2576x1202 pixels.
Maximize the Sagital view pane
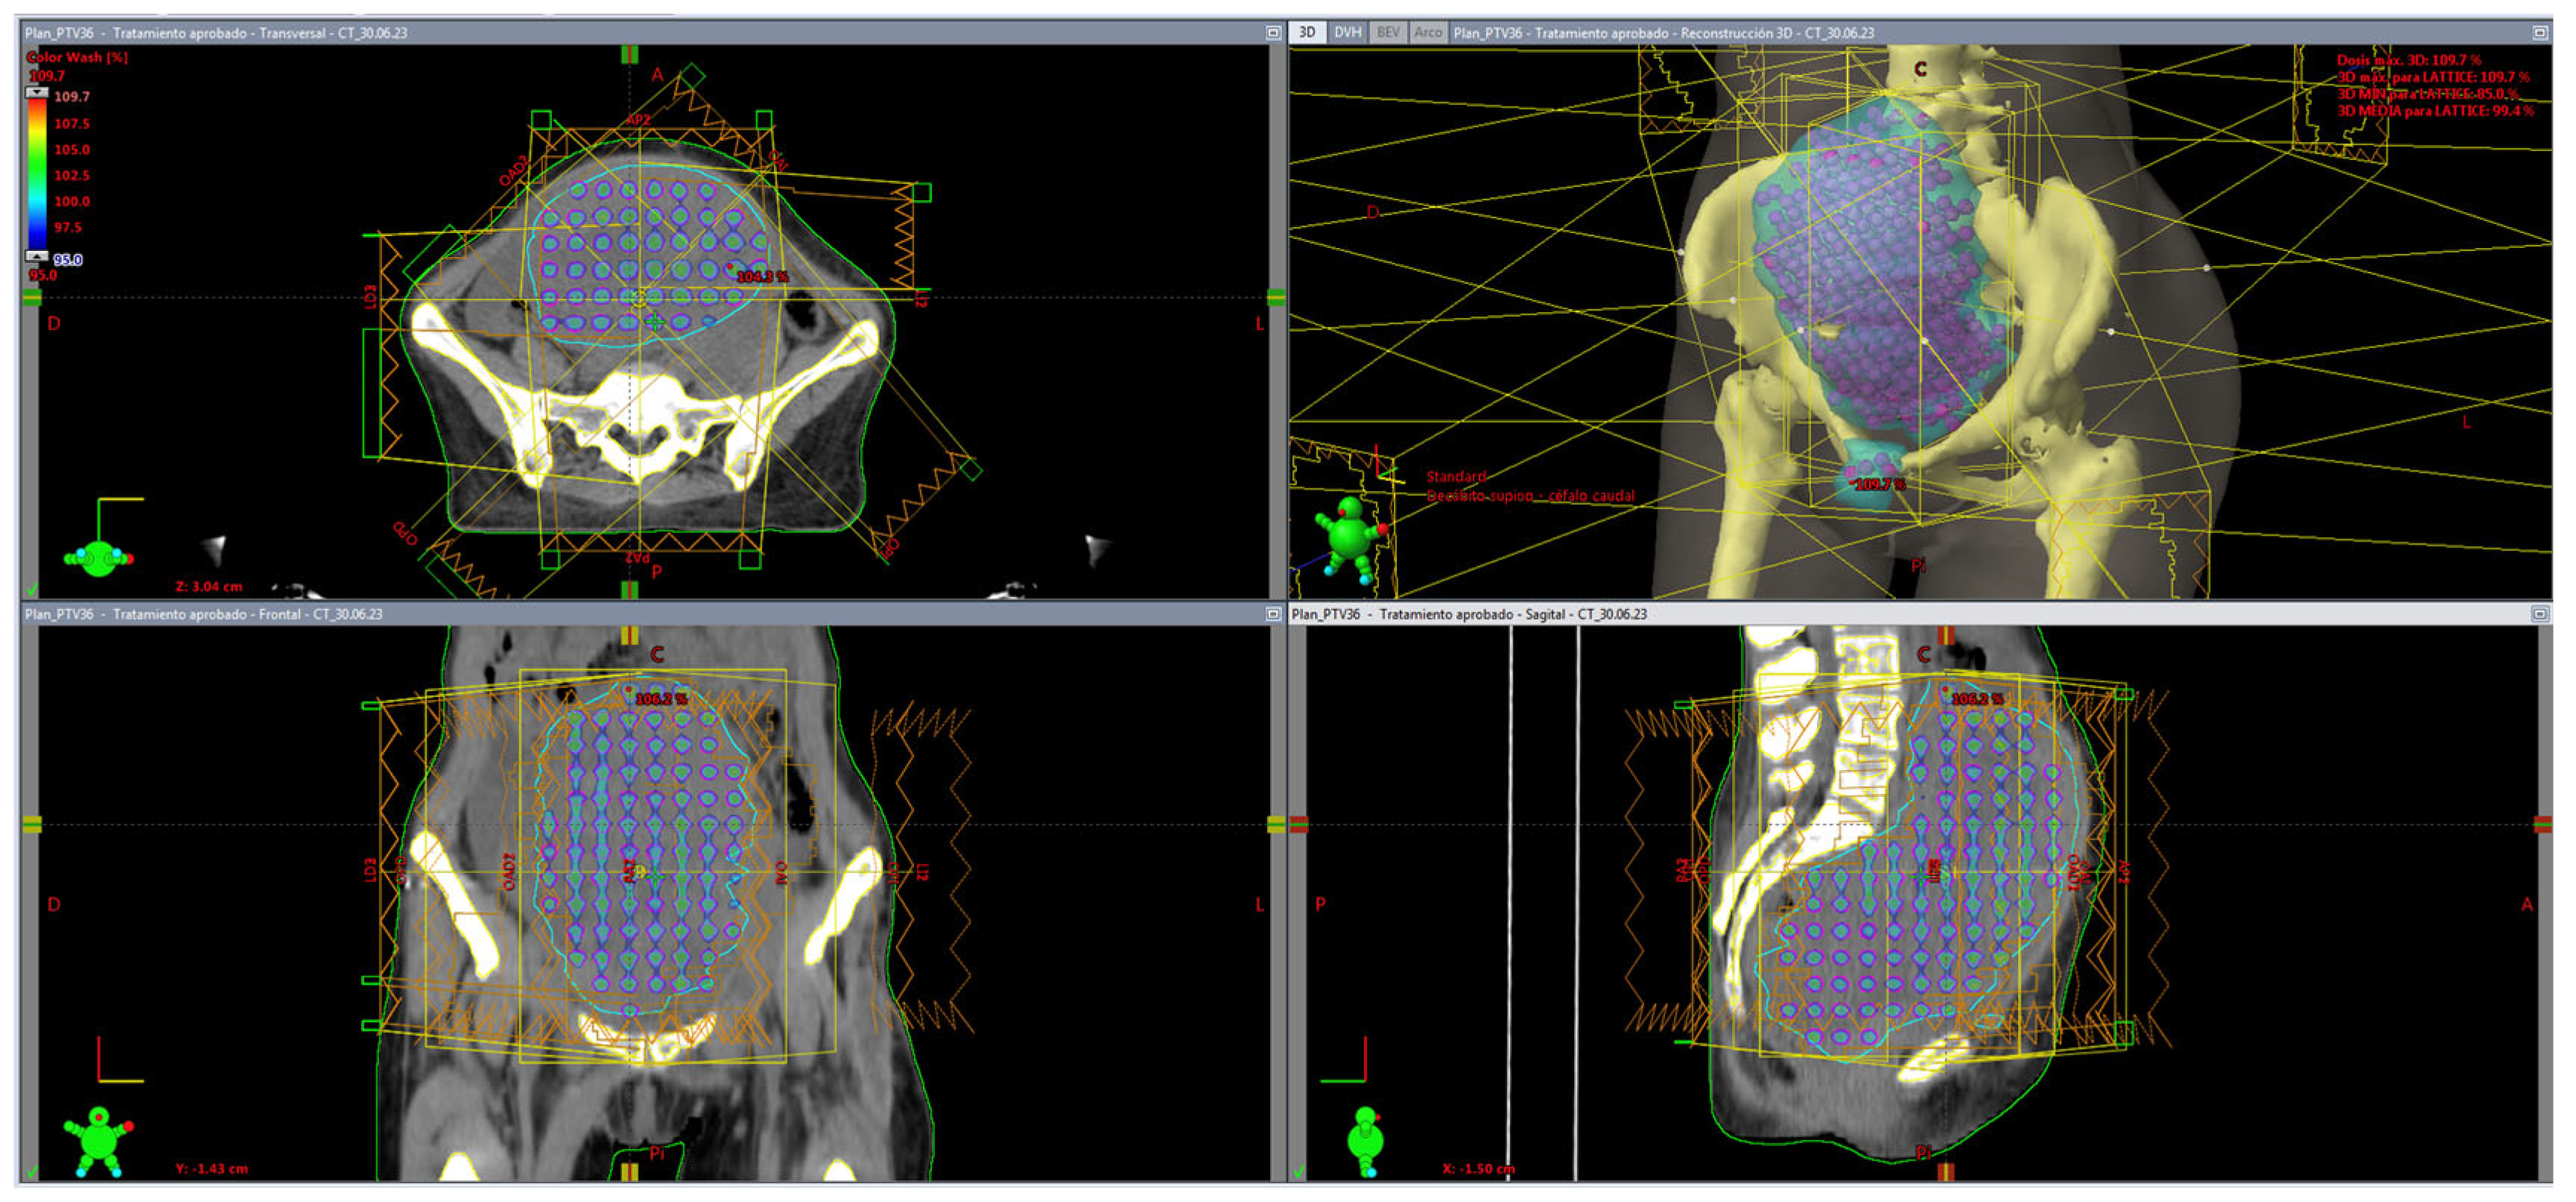click(x=2540, y=614)
